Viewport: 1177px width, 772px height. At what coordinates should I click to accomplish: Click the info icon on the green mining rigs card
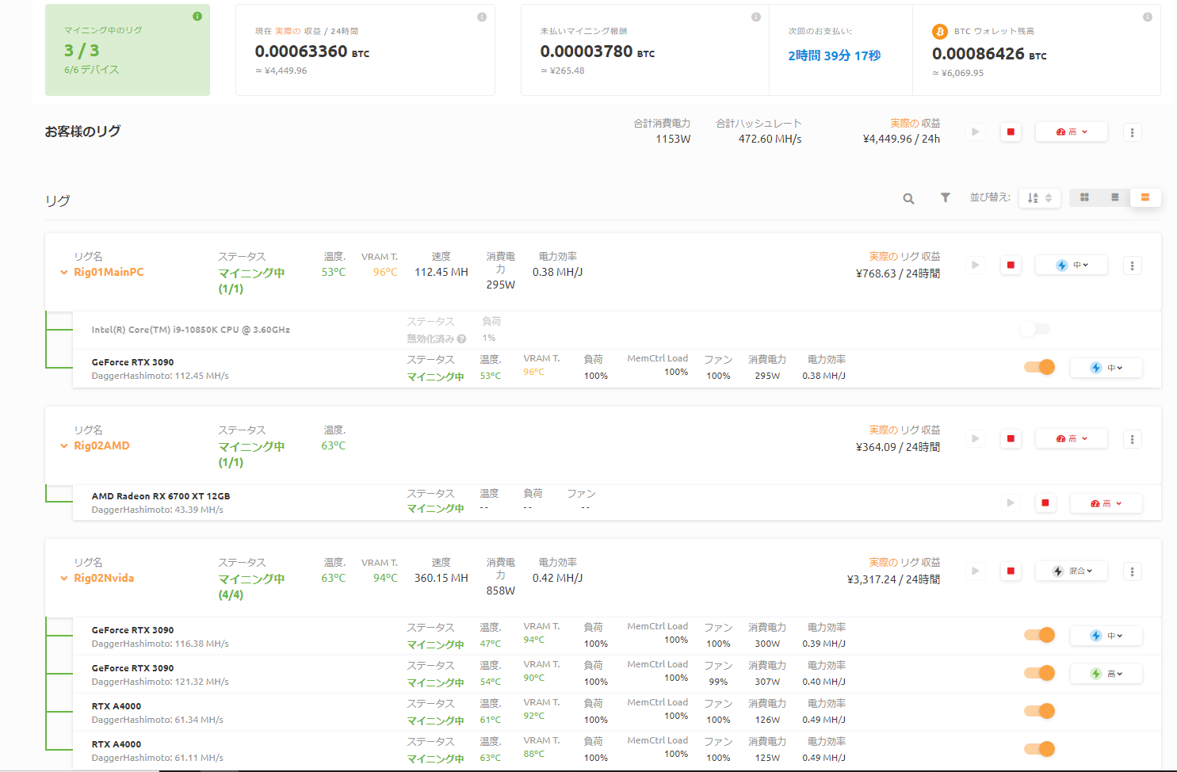click(197, 16)
